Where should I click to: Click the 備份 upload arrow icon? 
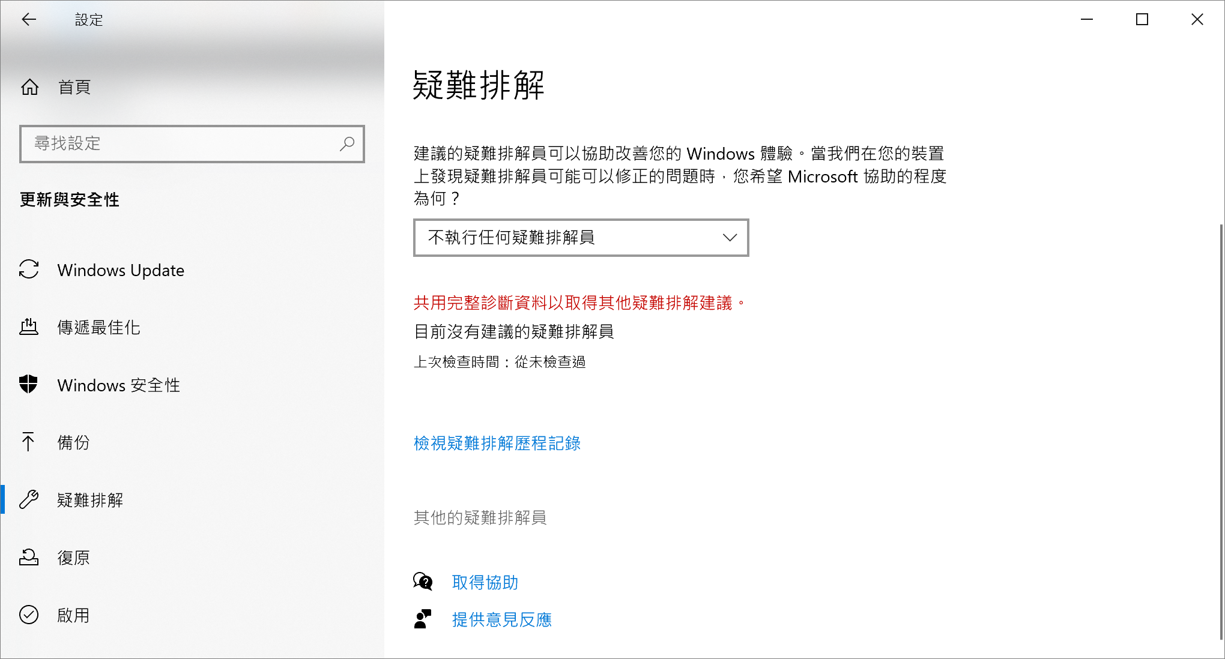click(x=28, y=442)
